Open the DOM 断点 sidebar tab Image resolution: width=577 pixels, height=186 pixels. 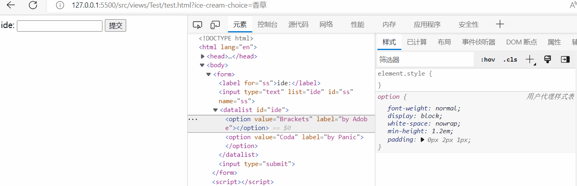522,42
